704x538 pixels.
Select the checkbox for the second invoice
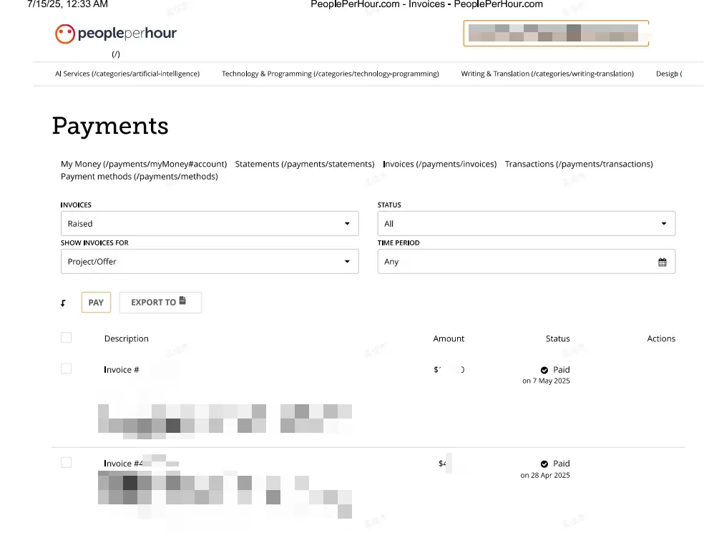(x=67, y=463)
